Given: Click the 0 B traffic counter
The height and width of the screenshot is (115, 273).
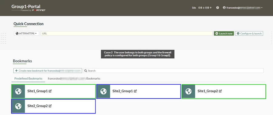Looking at the screenshot, I should [x=205, y=8].
